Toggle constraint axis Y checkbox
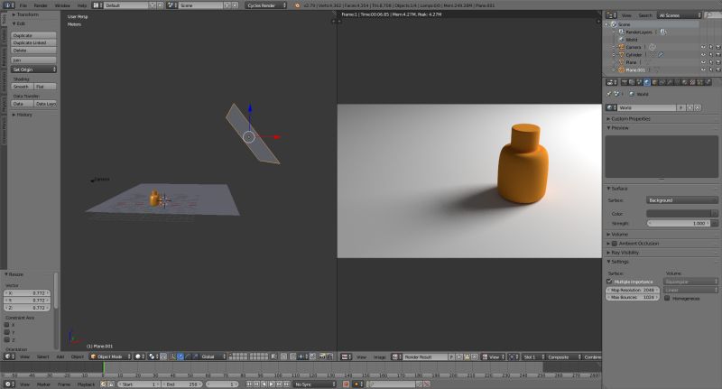The height and width of the screenshot is (389, 722). click(7, 332)
